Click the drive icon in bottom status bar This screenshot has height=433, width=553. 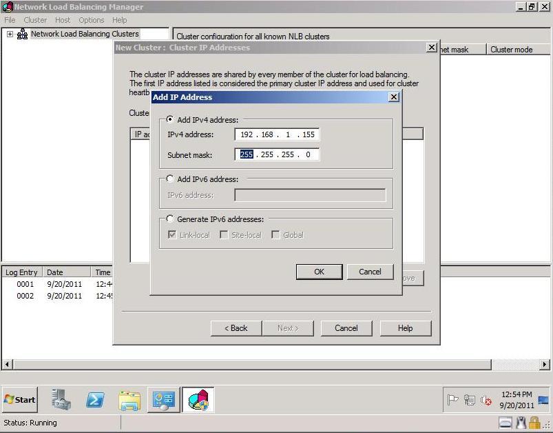click(x=505, y=423)
